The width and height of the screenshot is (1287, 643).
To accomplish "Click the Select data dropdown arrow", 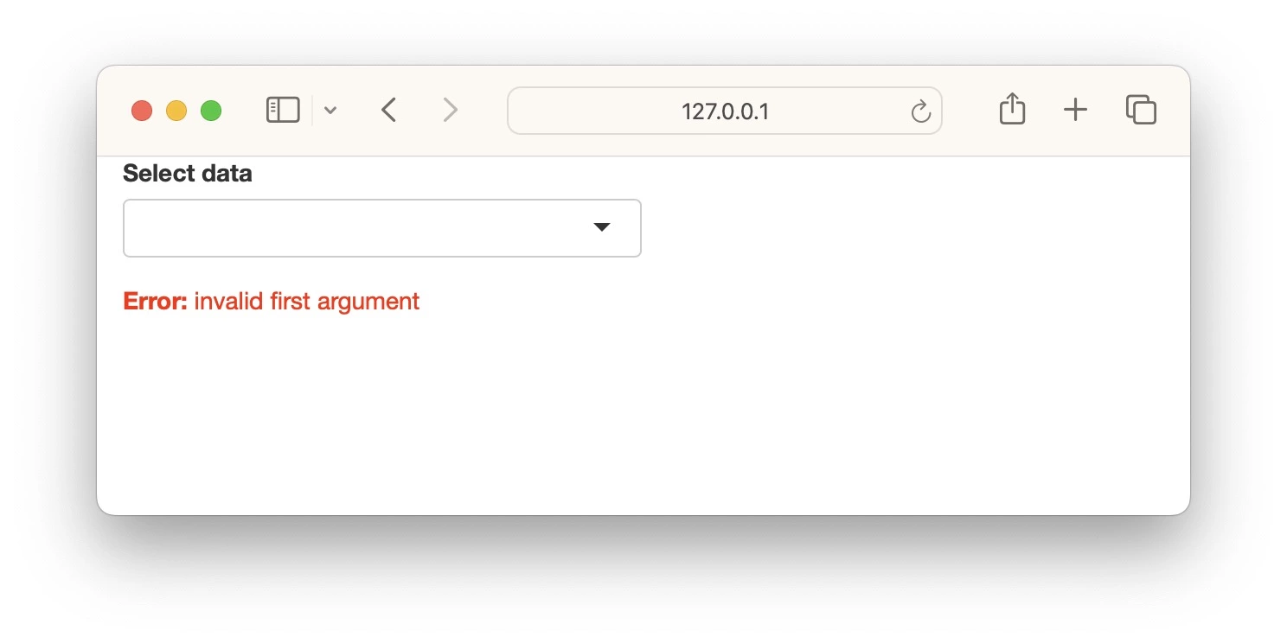I will pos(602,227).
